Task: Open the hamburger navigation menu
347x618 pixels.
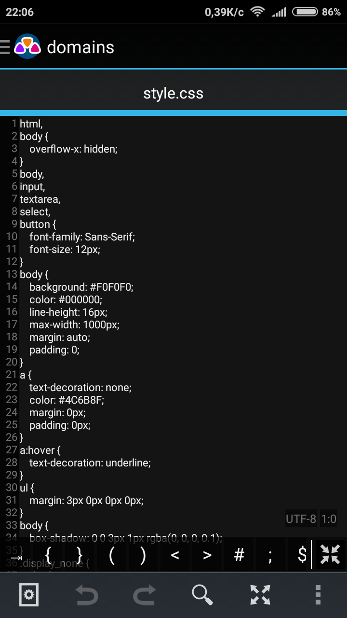Action: [5, 47]
